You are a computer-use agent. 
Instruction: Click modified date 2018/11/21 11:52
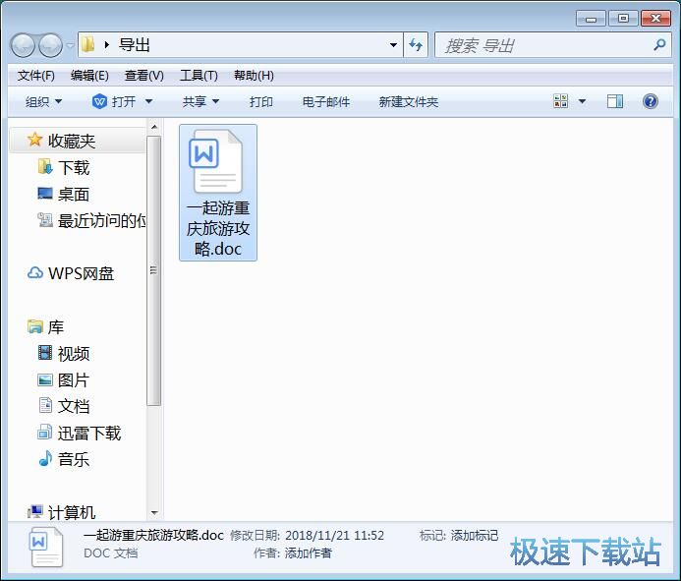(334, 536)
